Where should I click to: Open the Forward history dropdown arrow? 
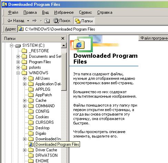(41, 21)
